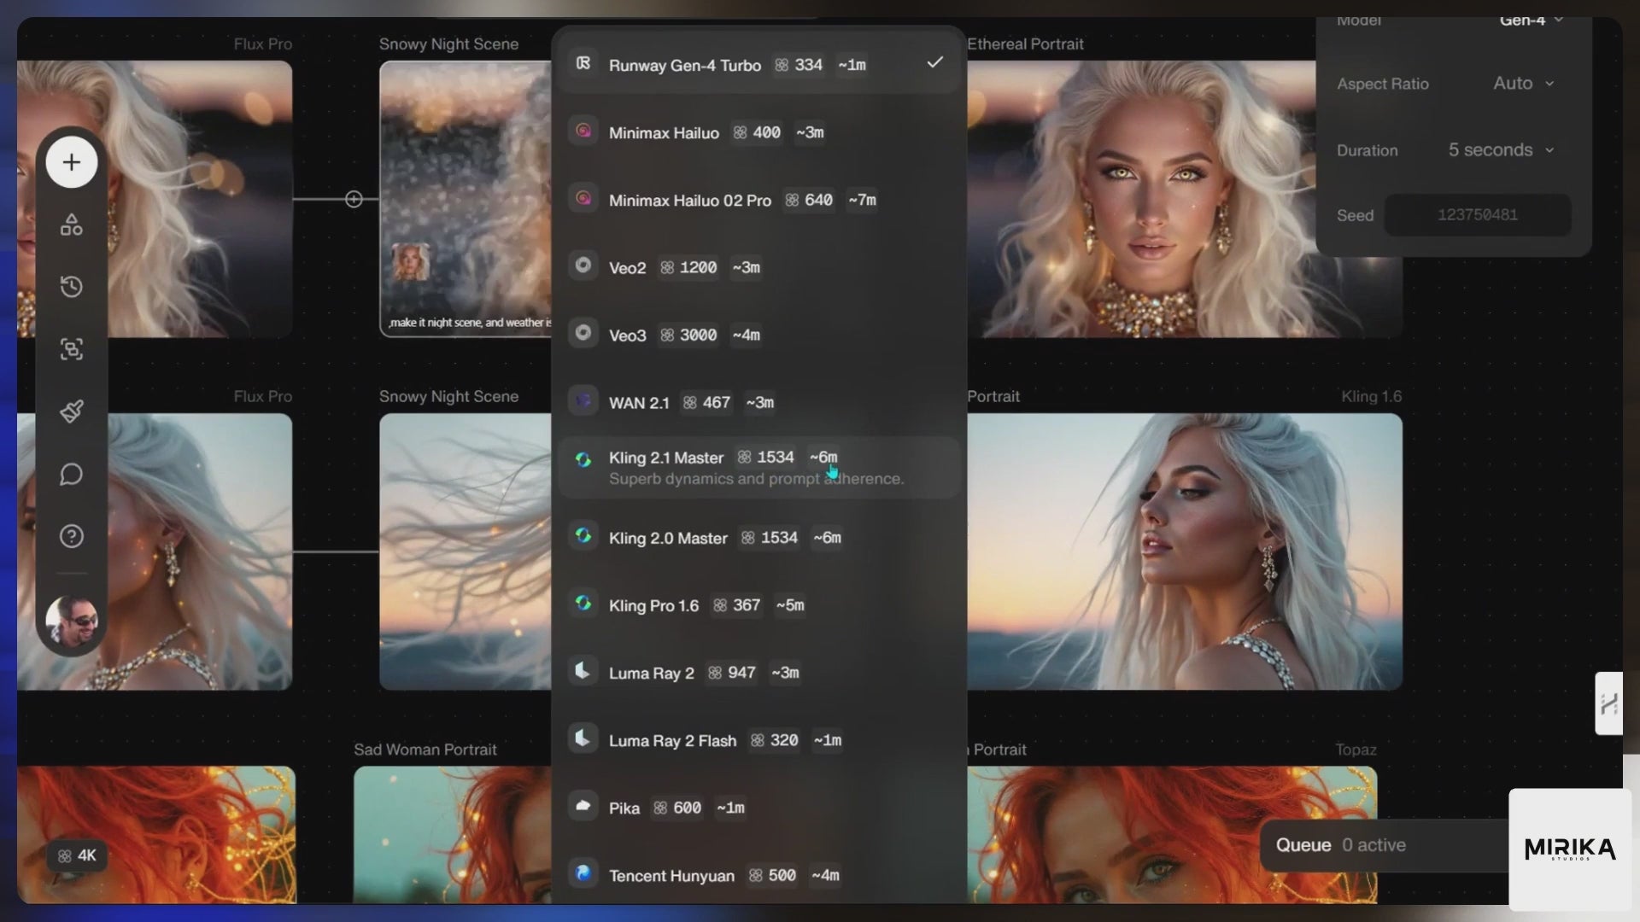The width and height of the screenshot is (1640, 922).
Task: Click the Kling 2.0 Master logo icon
Action: (x=583, y=536)
